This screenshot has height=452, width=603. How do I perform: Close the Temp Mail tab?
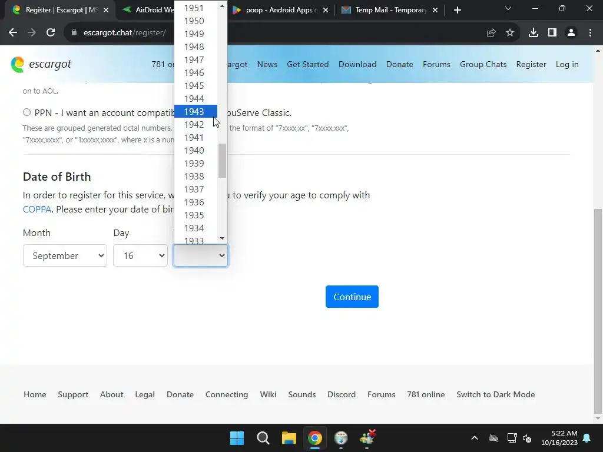(435, 11)
